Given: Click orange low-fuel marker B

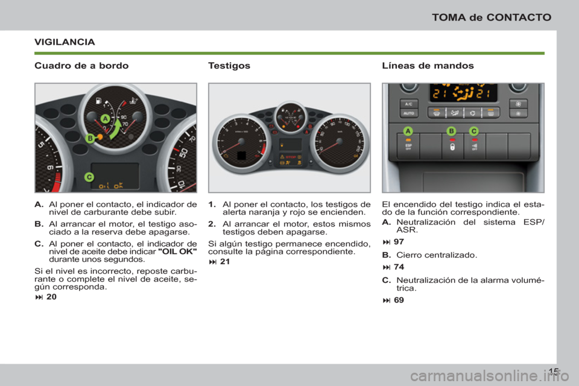Looking at the screenshot, I should pyautogui.click(x=90, y=138).
